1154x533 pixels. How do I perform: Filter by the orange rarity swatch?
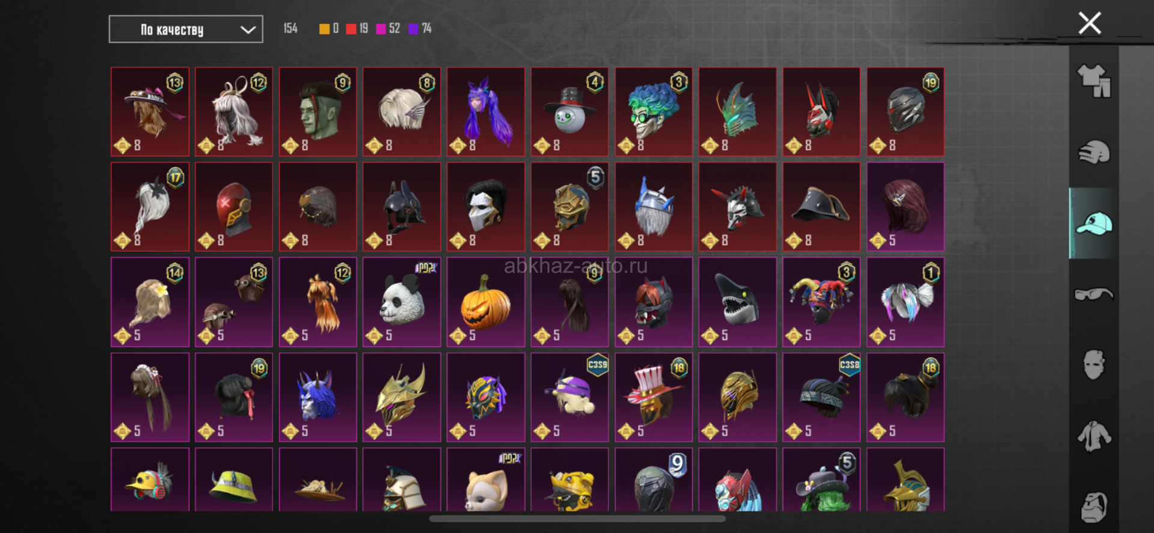[324, 29]
